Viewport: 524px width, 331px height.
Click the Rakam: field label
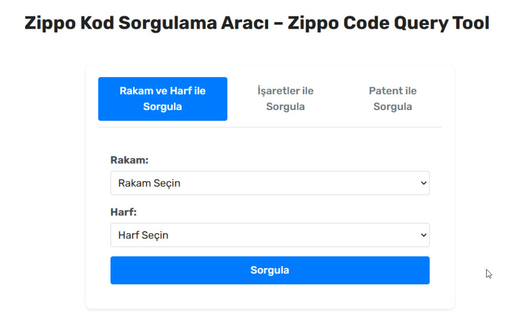click(x=129, y=160)
